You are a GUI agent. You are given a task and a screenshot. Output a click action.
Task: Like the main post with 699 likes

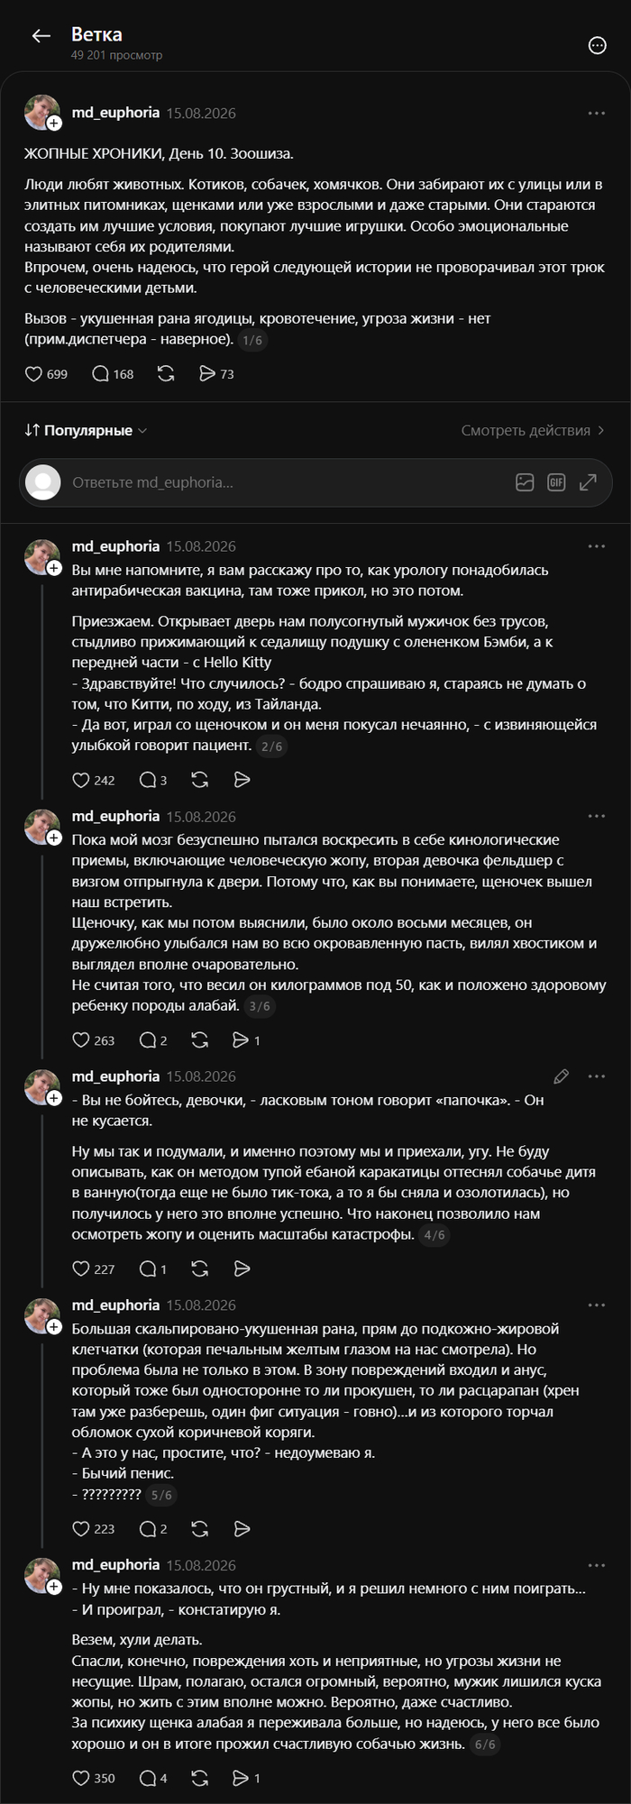coord(46,374)
